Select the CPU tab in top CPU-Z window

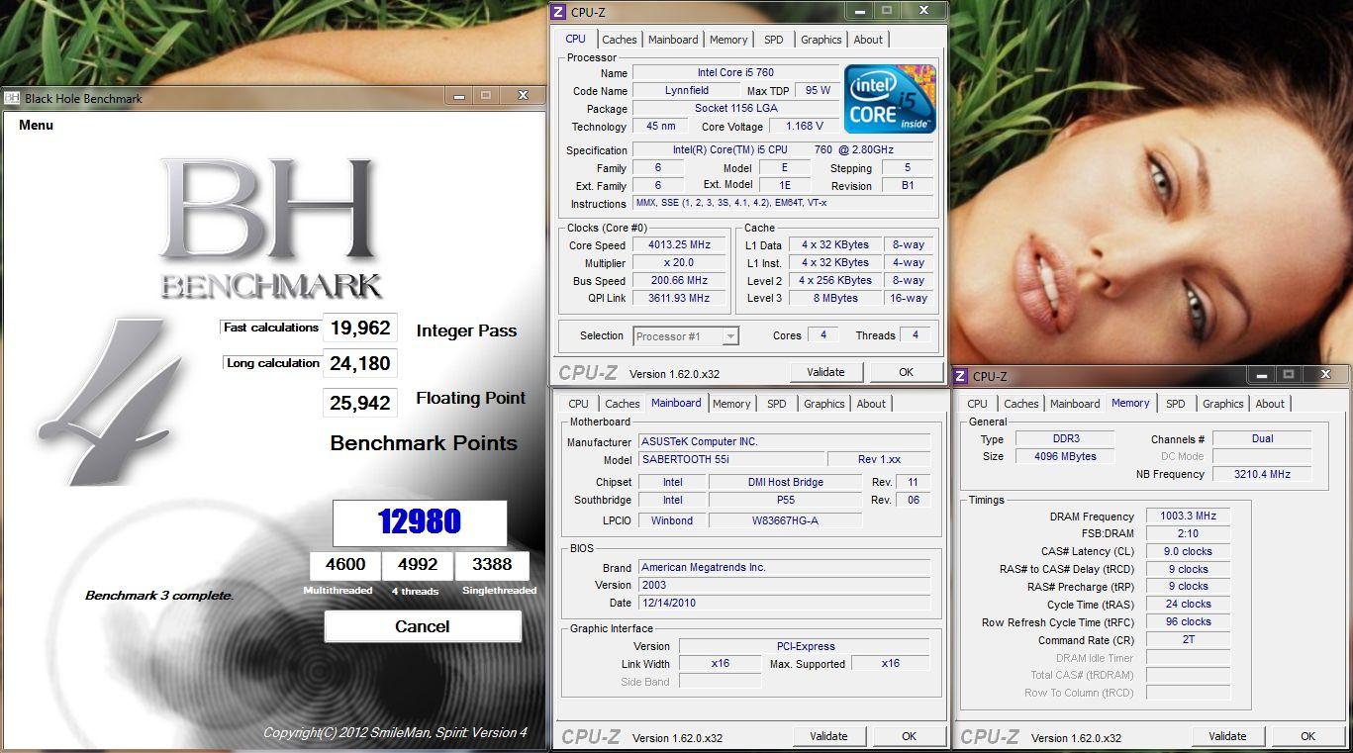(x=575, y=39)
